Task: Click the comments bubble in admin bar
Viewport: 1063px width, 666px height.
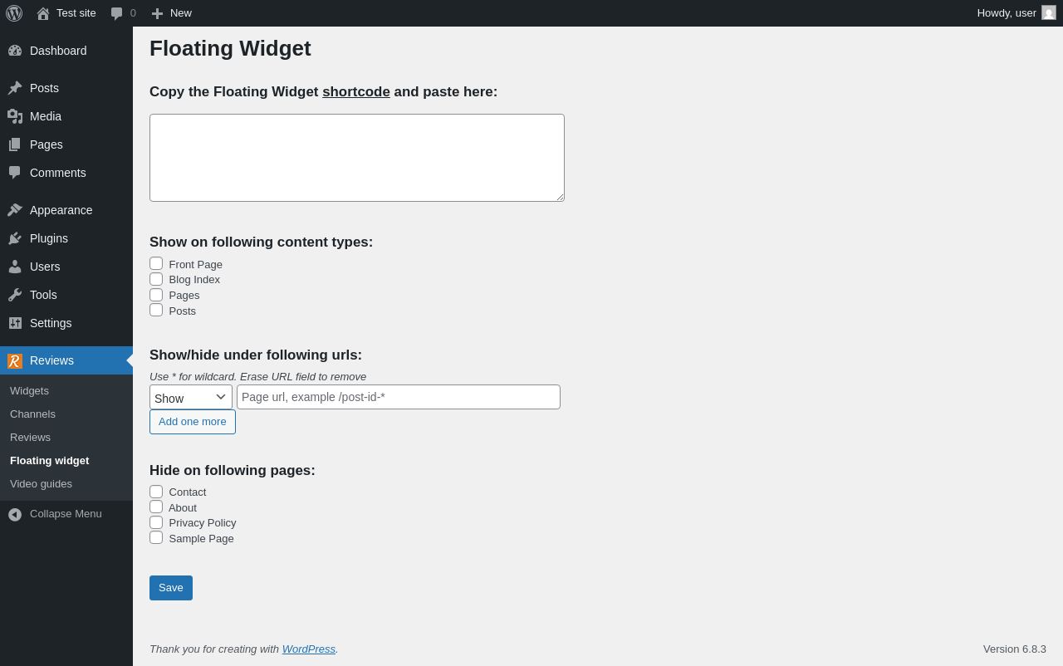Action: [117, 13]
